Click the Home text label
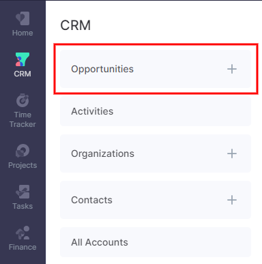This screenshot has height=264, width=262. 23,33
